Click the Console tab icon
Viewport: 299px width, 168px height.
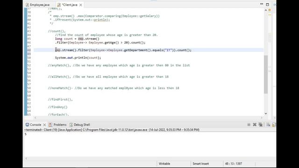(x=27, y=125)
